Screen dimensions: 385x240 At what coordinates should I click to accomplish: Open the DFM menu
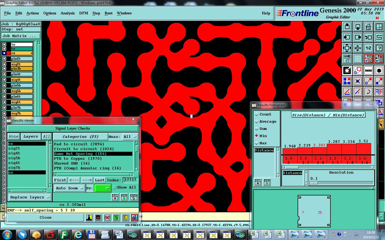(84, 13)
